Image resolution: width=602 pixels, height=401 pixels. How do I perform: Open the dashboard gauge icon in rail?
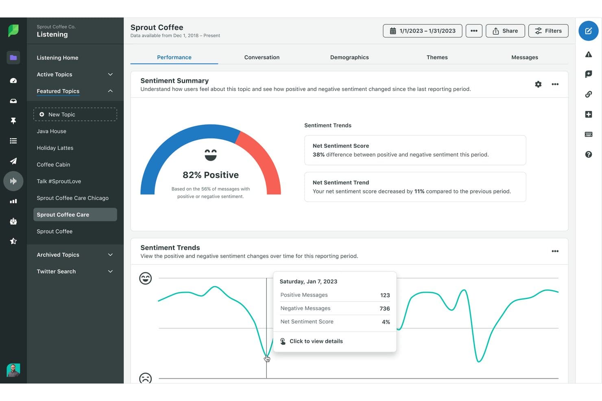click(x=13, y=80)
